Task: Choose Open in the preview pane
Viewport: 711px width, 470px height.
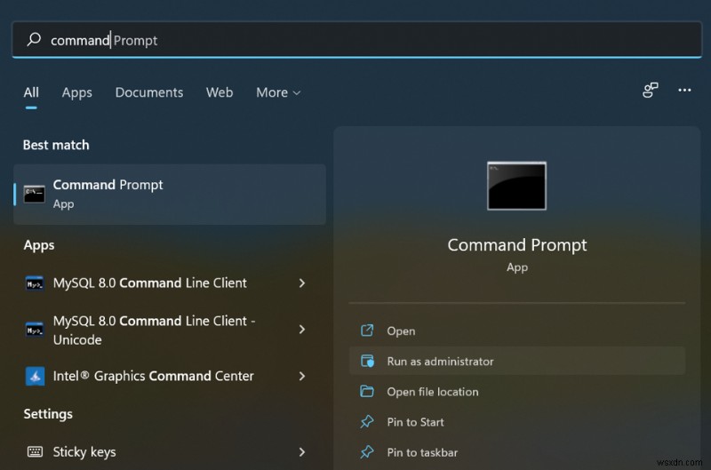Action: point(516,331)
